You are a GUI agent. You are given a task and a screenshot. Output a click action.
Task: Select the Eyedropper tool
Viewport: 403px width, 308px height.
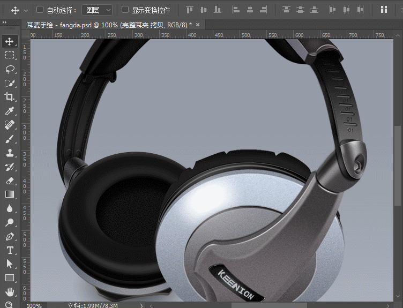[x=10, y=111]
